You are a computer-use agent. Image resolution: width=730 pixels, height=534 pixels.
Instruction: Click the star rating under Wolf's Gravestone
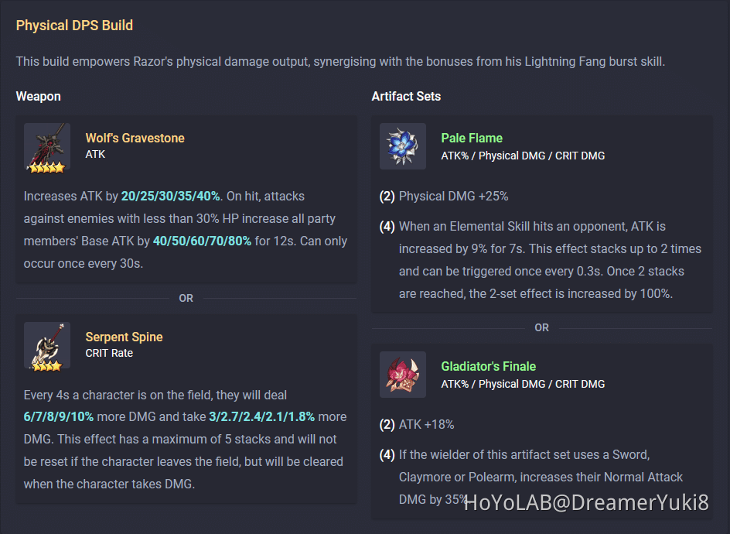tap(46, 166)
